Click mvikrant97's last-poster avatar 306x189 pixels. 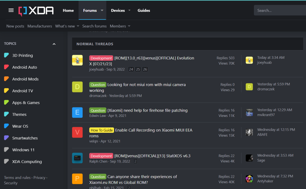249,112
